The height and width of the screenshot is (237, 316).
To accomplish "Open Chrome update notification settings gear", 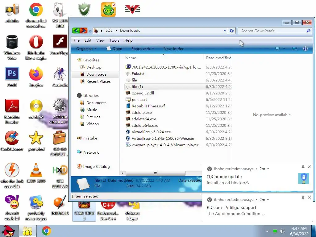I will (x=303, y=167).
